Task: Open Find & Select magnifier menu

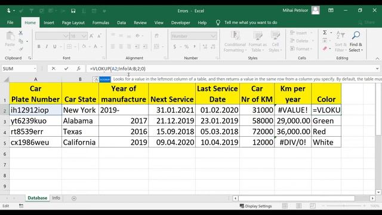Action: (356, 41)
